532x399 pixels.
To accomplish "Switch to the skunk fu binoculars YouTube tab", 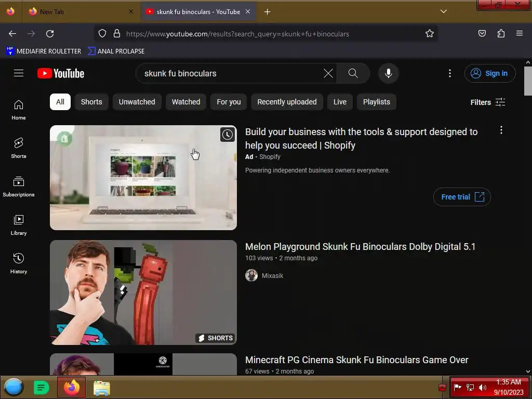I will (x=198, y=12).
